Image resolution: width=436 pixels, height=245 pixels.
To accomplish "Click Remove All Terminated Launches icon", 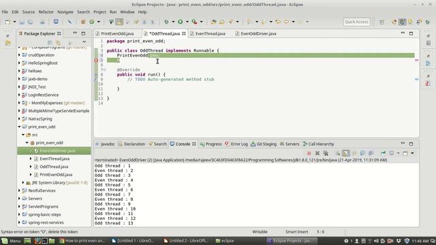I will click(326, 153).
